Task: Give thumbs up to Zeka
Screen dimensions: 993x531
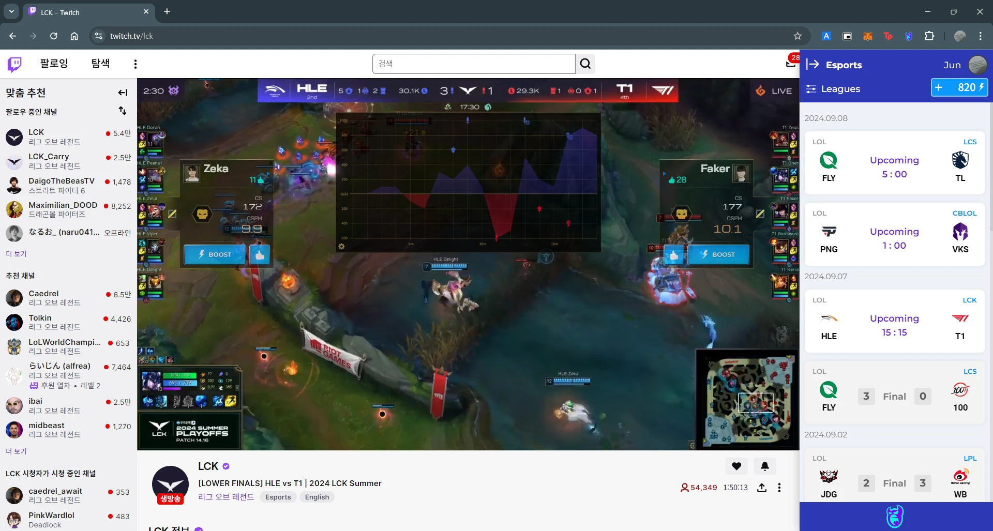Action: click(x=260, y=254)
